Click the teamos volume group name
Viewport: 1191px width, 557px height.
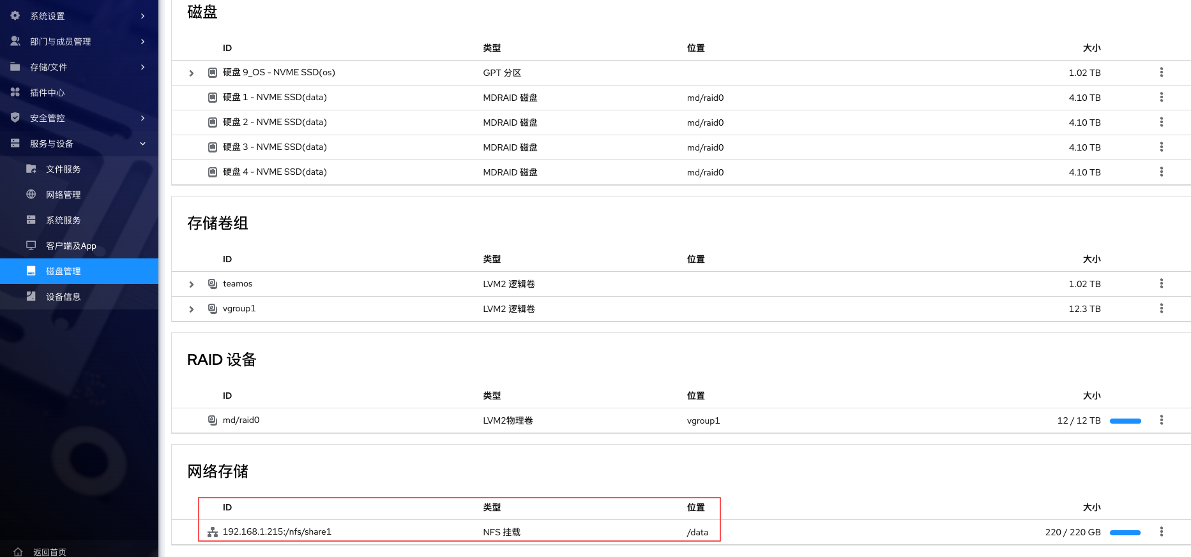pyautogui.click(x=238, y=283)
